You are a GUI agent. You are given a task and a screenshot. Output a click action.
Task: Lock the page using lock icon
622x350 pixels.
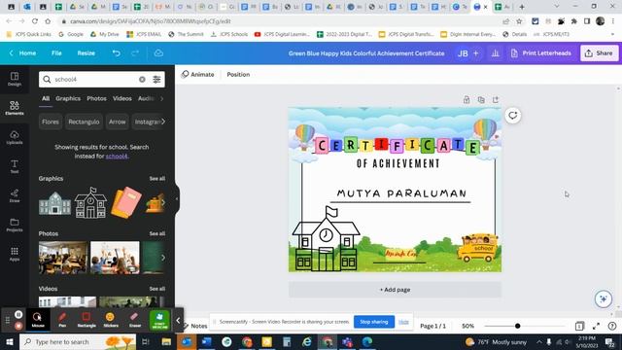466,100
